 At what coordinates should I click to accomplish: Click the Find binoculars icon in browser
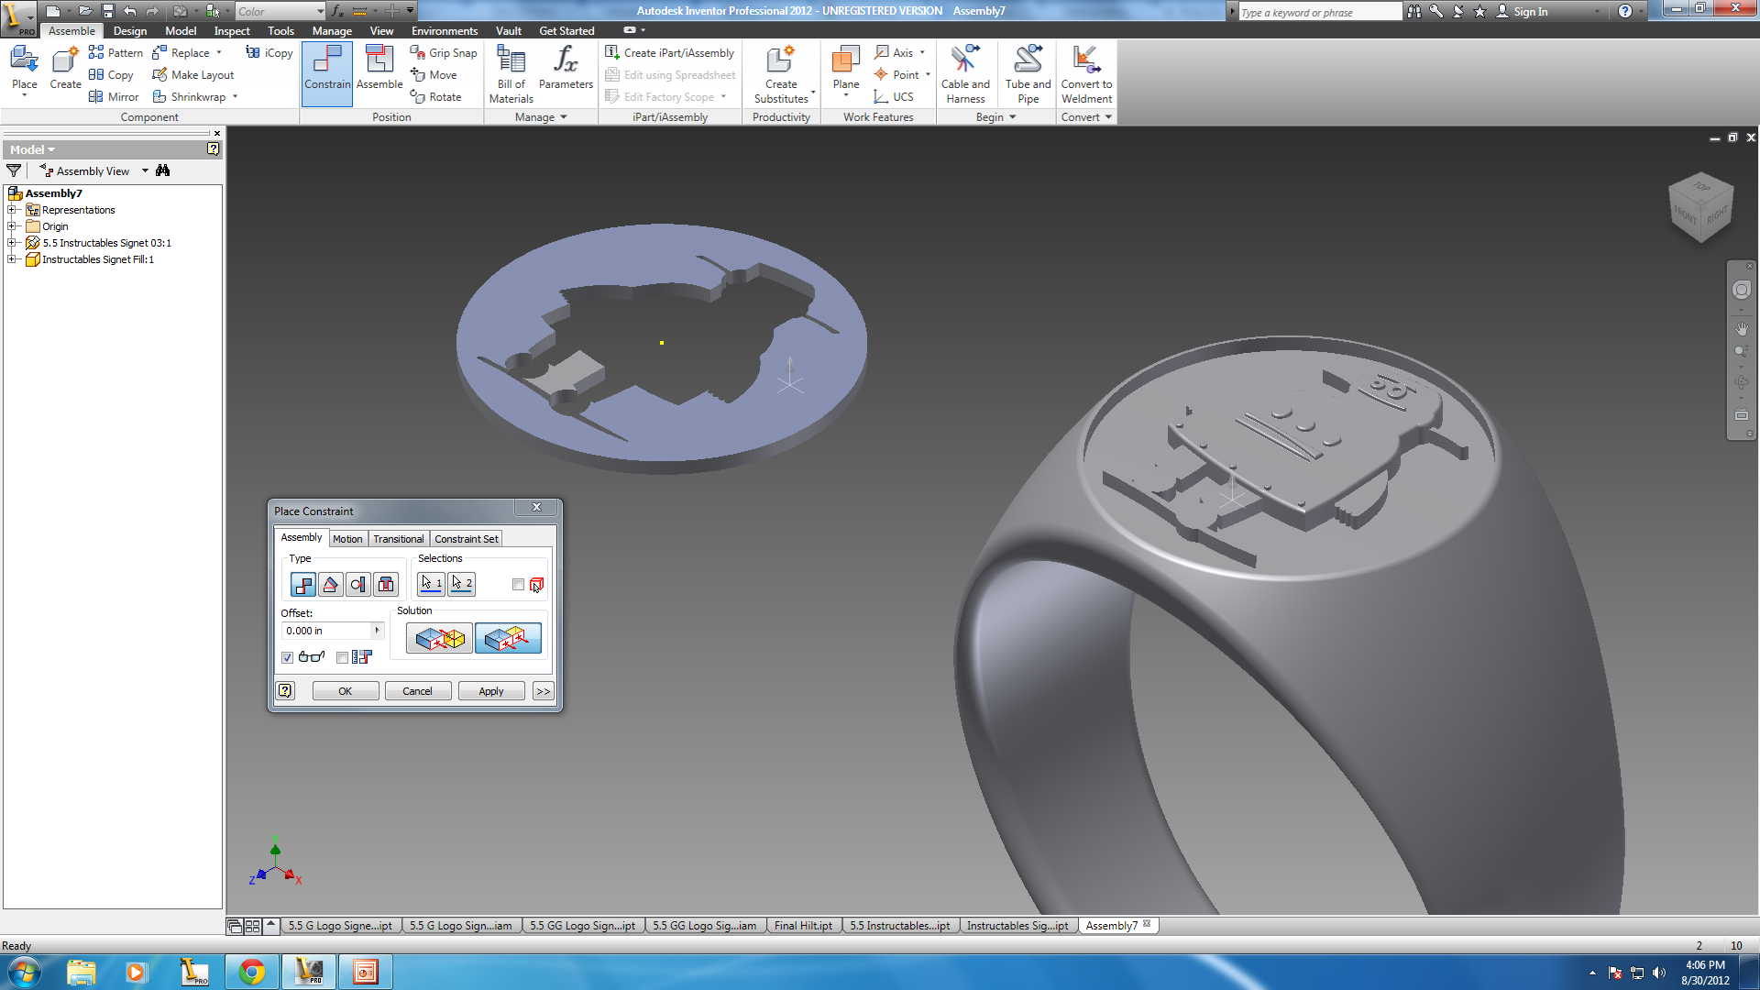pos(163,170)
